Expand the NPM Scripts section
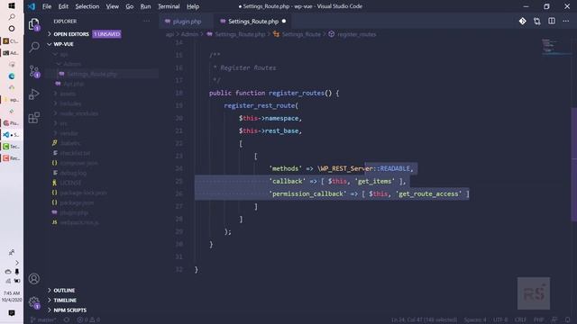The height and width of the screenshot is (324, 577). [70, 310]
